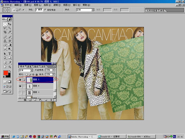Add a layer style from panel bottom
Screen dimensions: 185x139
click(x=25, y=100)
